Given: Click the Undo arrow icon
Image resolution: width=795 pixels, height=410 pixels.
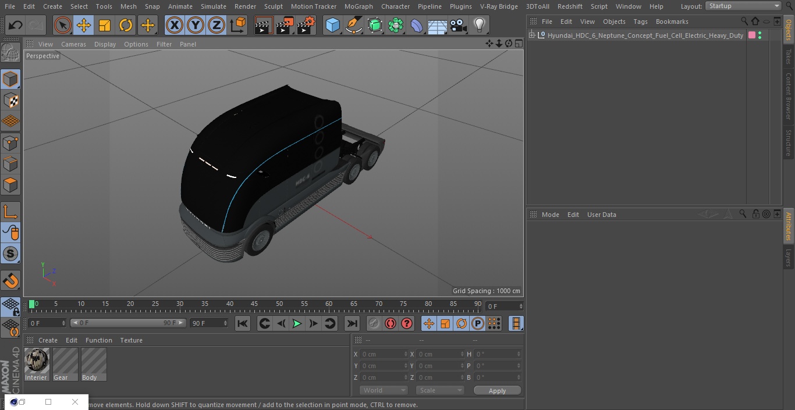Looking at the screenshot, I should click(15, 25).
